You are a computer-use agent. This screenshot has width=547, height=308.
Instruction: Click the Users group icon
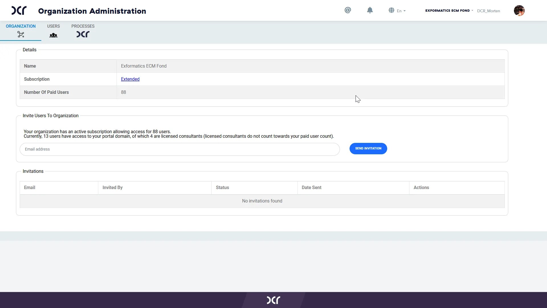(53, 35)
